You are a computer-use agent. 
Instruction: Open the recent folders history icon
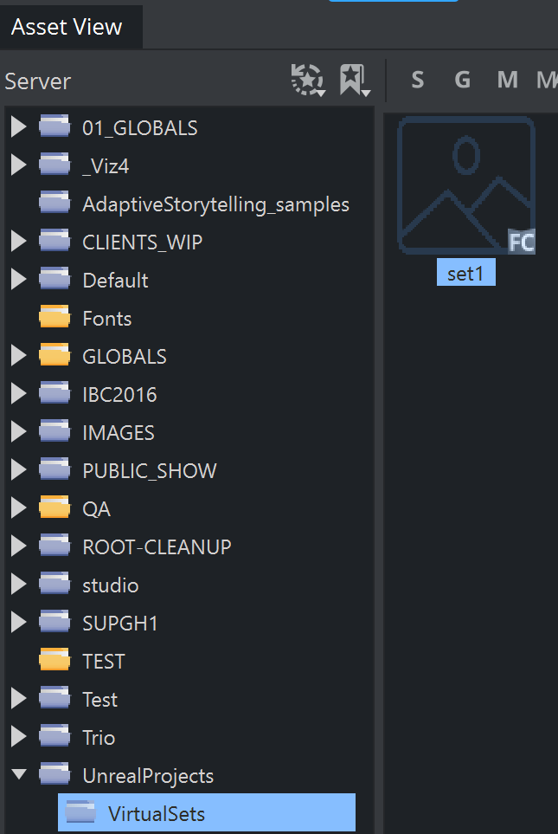point(307,80)
